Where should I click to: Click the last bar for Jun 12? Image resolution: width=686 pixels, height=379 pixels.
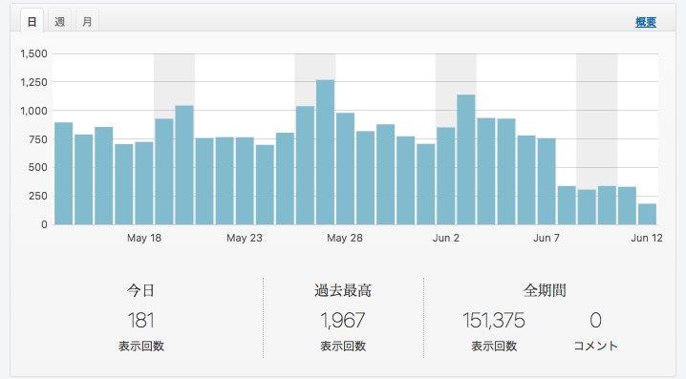[647, 214]
